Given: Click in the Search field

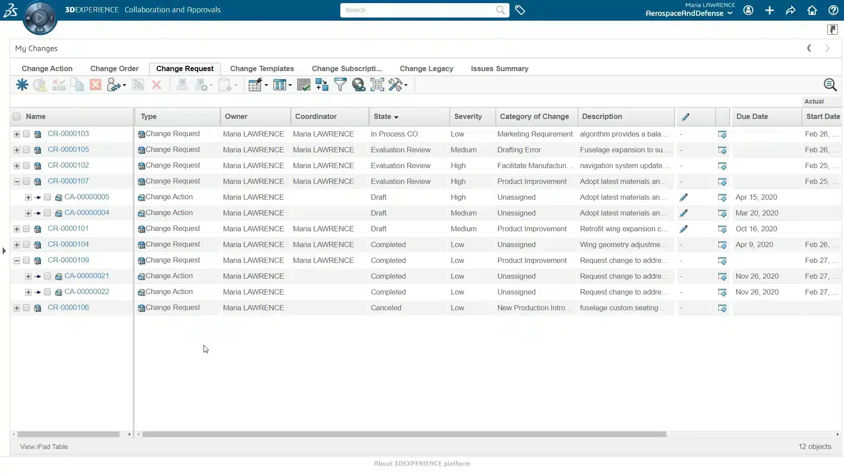Looking at the screenshot, I should [418, 10].
